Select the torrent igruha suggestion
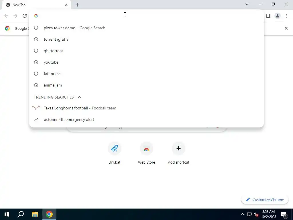 [x=146, y=39]
